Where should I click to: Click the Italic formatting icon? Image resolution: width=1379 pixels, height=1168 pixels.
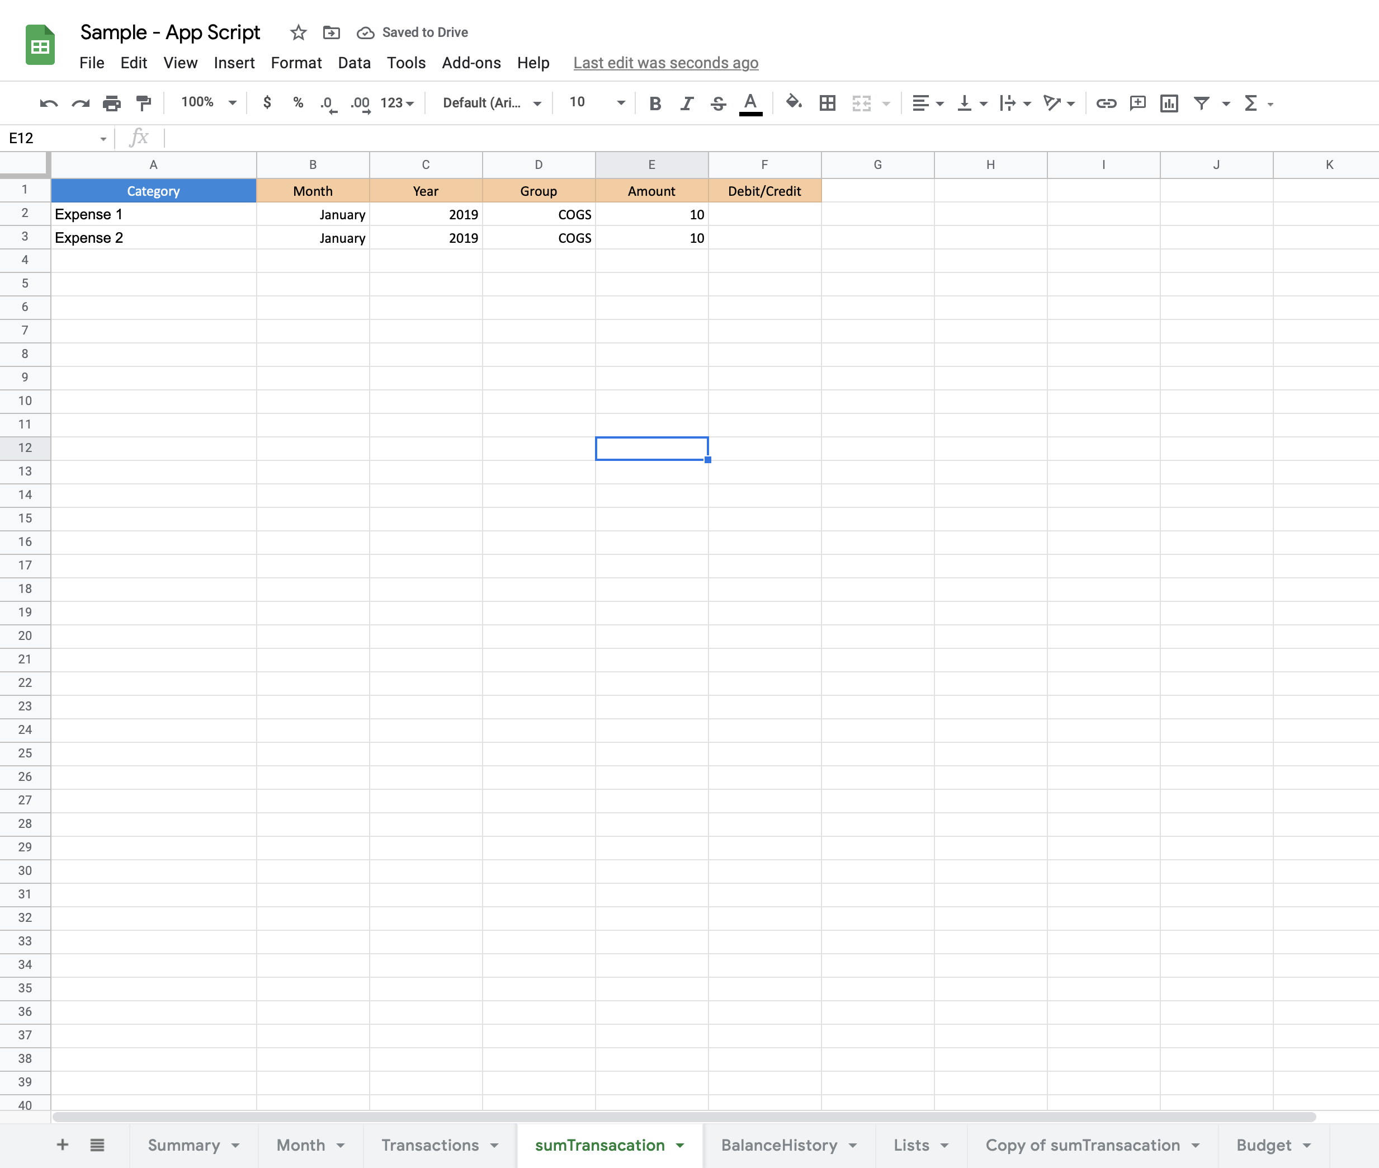[x=684, y=103]
